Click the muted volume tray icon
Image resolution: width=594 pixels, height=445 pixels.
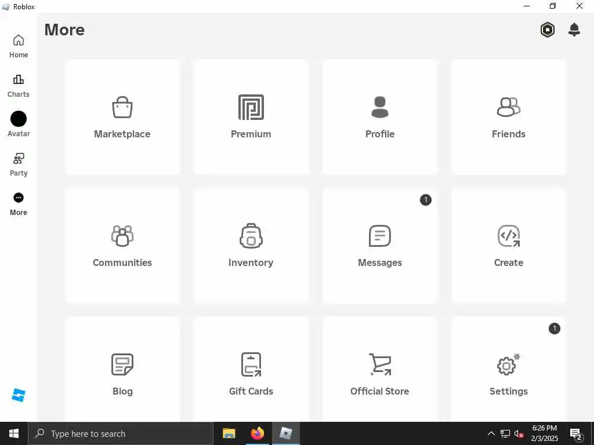(519, 433)
